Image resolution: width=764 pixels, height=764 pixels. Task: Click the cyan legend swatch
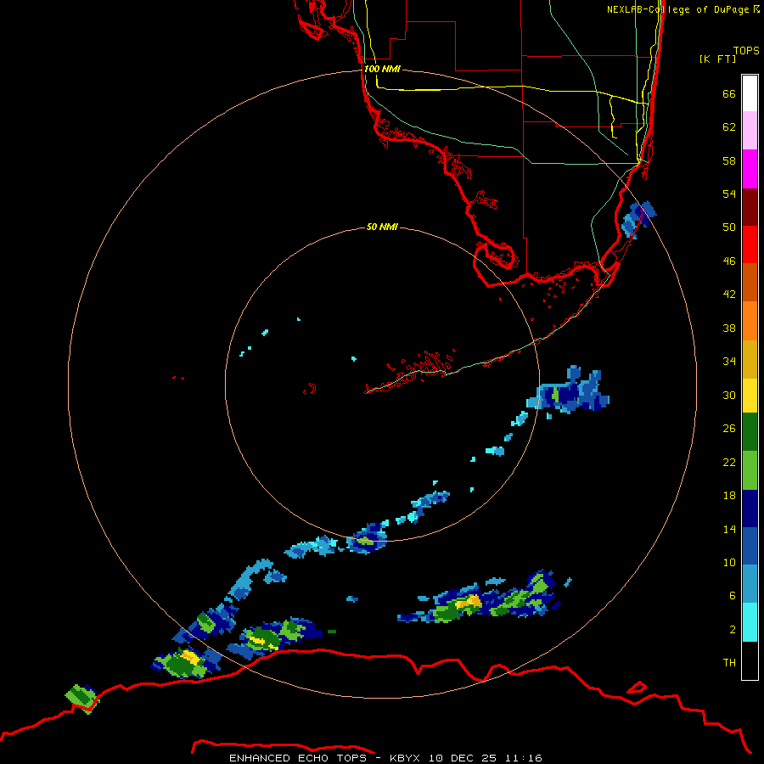[x=750, y=622]
